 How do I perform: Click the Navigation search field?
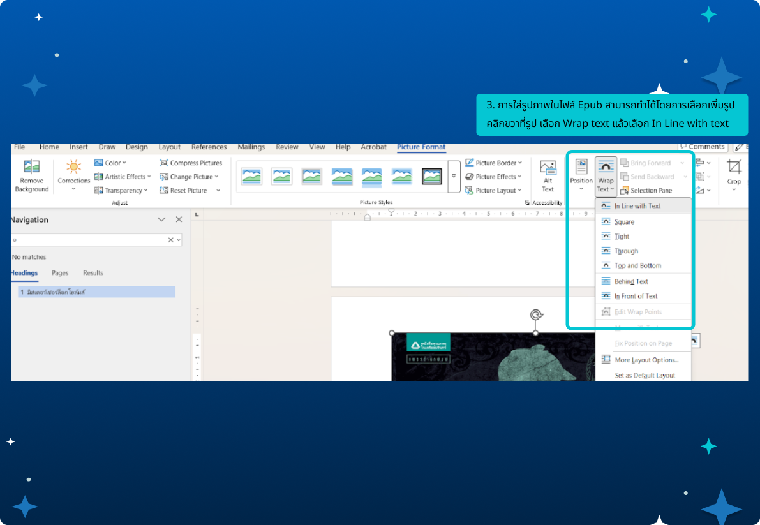pyautogui.click(x=89, y=240)
